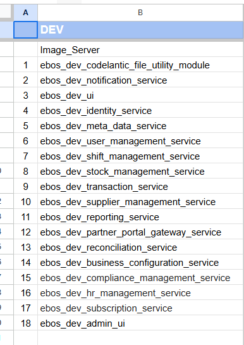Viewport: 244px width, 345px height.
Task: Select ebos_dev_admin_ui cell
Action: [140, 323]
